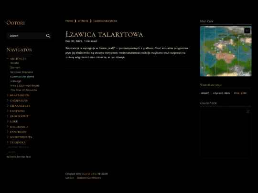This screenshot has width=258, height=193.
Task: Open the Arostat page in navigator
Action: coord(15,63)
